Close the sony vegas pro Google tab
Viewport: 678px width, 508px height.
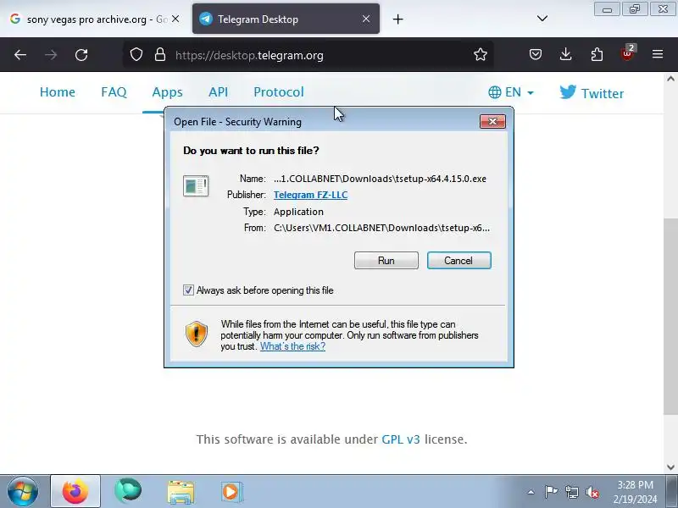click(175, 19)
